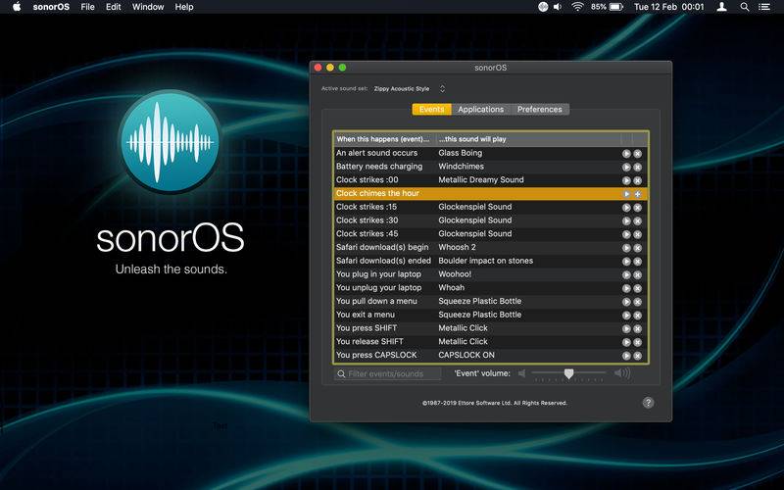Switch to the Events tab
This screenshot has height=490, width=784.
coord(431,109)
